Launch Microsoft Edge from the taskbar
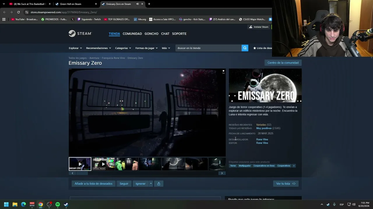This screenshot has height=209, width=373. pyautogui.click(x=23, y=204)
